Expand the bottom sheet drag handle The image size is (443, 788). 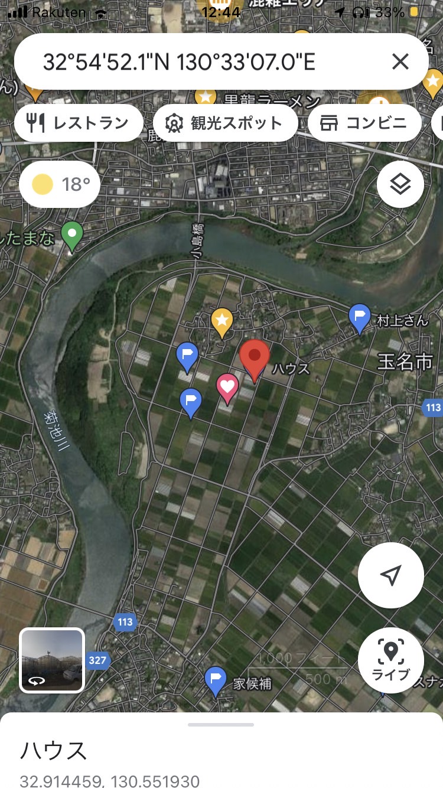point(221,724)
